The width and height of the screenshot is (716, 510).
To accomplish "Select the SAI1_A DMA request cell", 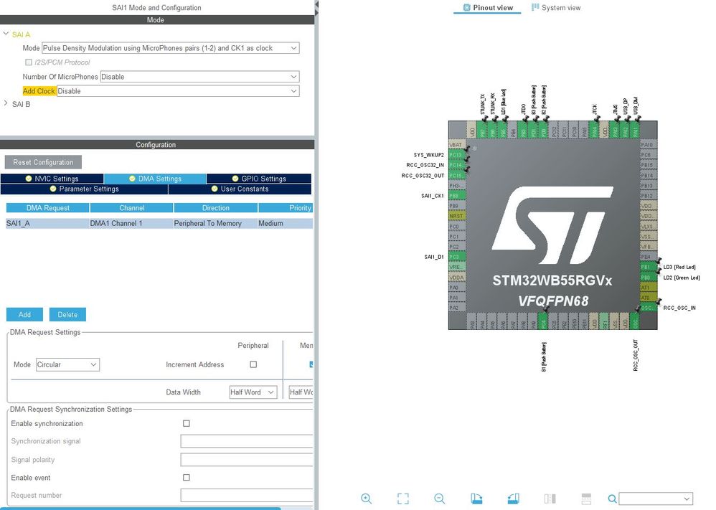I will [47, 223].
